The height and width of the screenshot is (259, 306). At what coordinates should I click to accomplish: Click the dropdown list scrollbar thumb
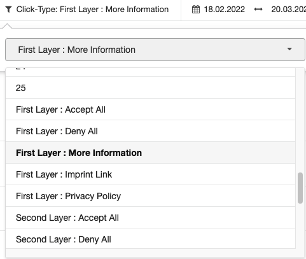tap(300, 188)
